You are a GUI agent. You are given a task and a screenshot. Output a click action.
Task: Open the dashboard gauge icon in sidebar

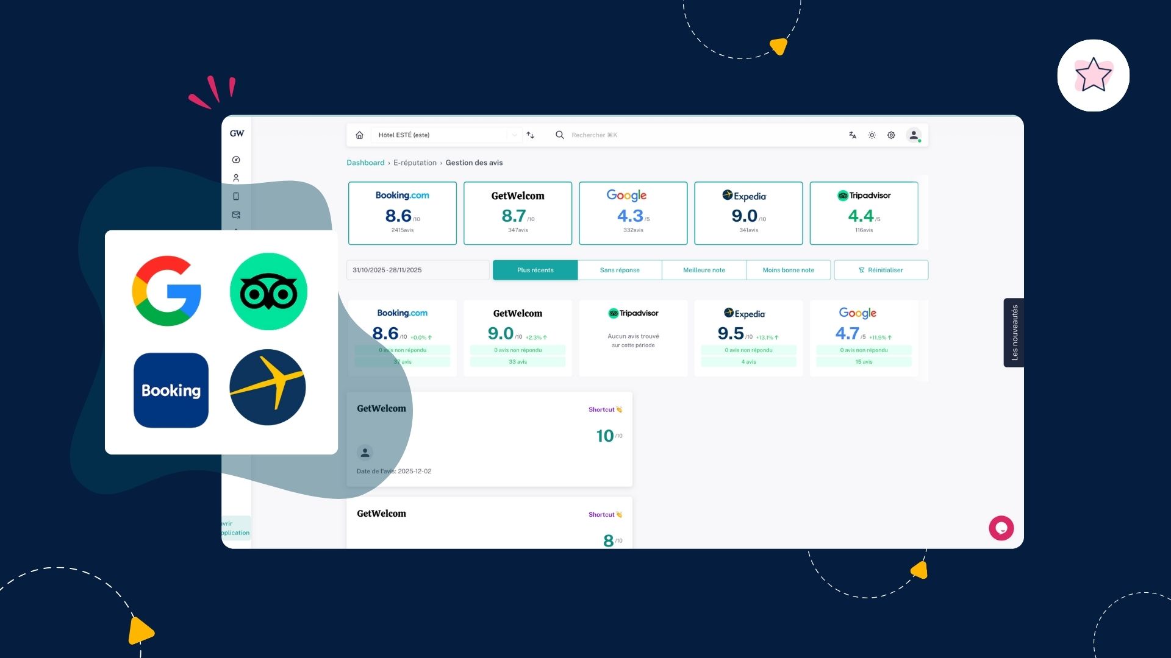pyautogui.click(x=236, y=160)
